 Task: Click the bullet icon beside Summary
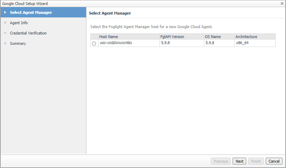tap(5, 43)
